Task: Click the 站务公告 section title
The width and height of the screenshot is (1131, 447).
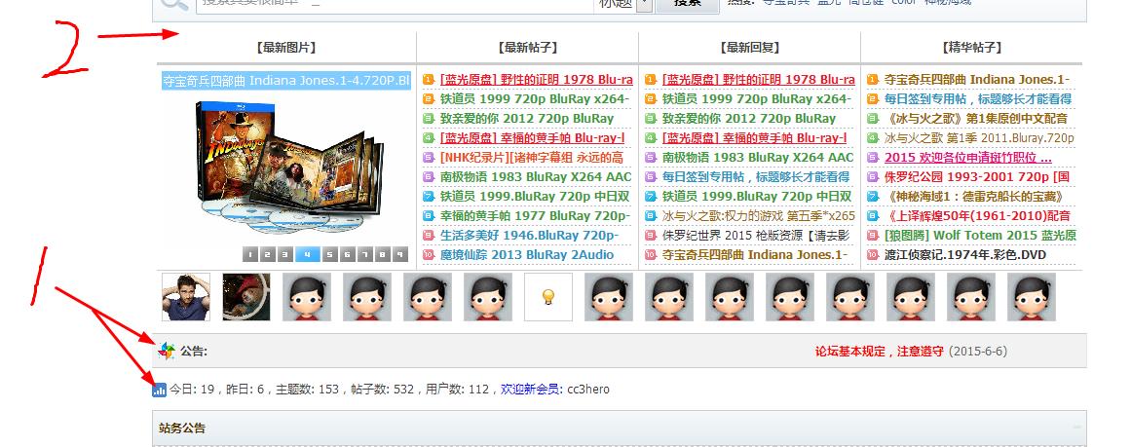Action: click(182, 428)
